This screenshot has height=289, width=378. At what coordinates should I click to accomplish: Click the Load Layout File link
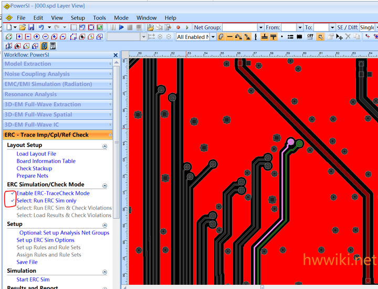[x=36, y=154]
